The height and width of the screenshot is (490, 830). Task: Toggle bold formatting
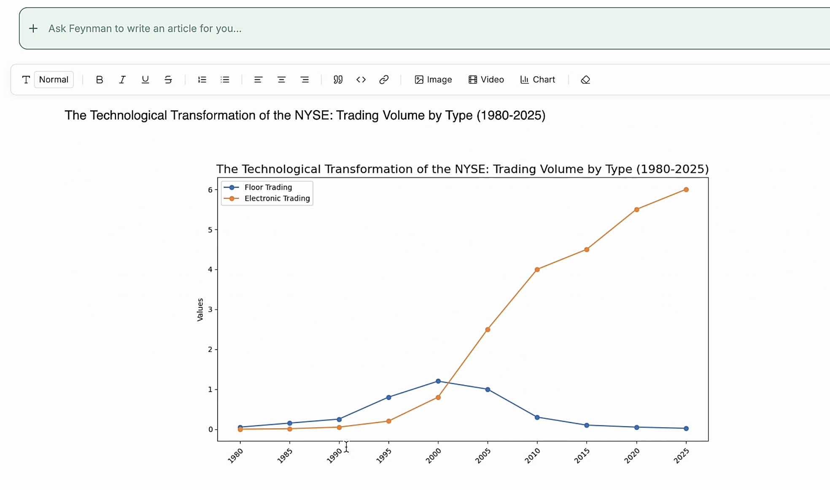[x=100, y=80]
